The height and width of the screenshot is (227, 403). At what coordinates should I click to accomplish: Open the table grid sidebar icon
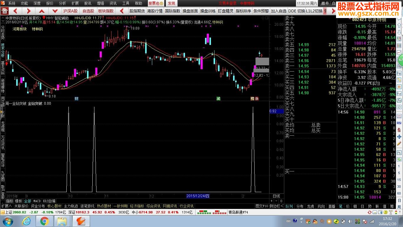click(x=399, y=45)
